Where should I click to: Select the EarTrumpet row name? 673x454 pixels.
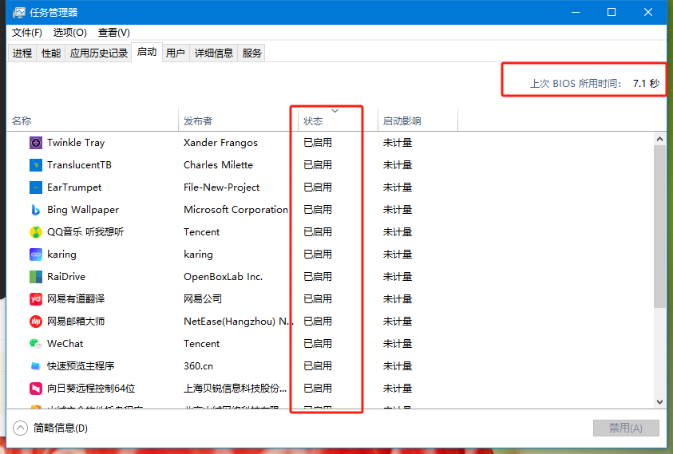tap(74, 187)
